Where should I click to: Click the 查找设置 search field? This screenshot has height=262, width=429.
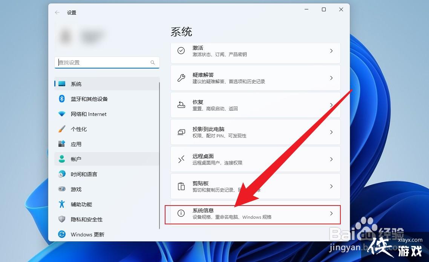pyautogui.click(x=107, y=62)
